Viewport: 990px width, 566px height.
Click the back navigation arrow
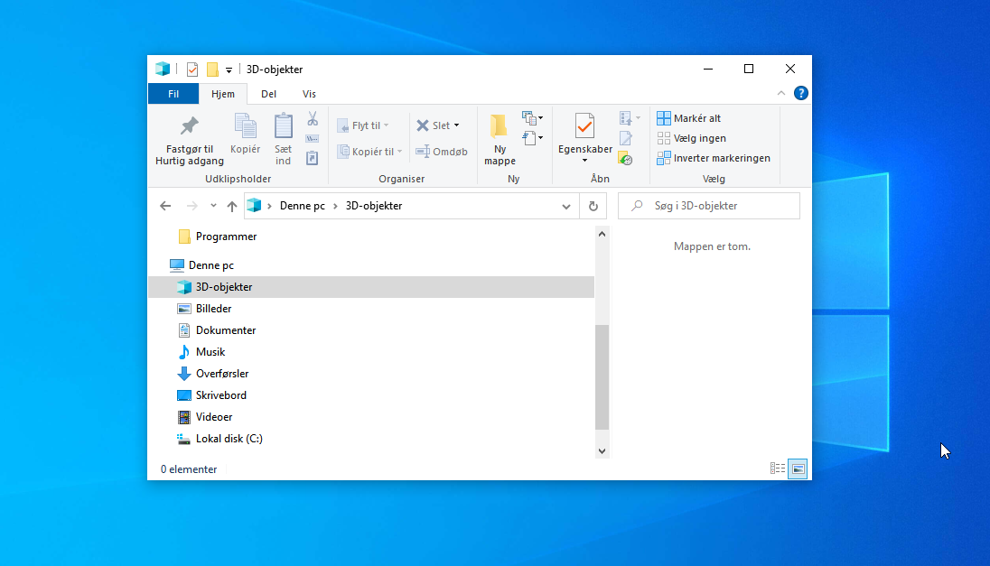click(x=165, y=205)
